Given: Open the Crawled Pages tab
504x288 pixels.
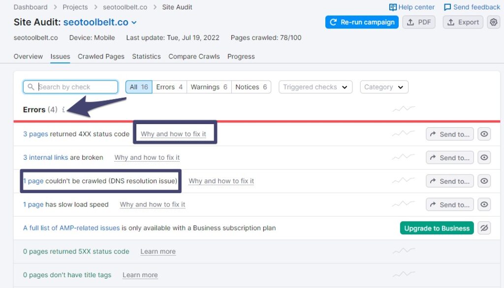Looking at the screenshot, I should click(x=101, y=57).
